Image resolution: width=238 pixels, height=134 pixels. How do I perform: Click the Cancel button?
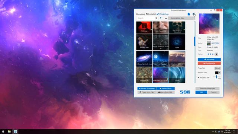coord(213,92)
